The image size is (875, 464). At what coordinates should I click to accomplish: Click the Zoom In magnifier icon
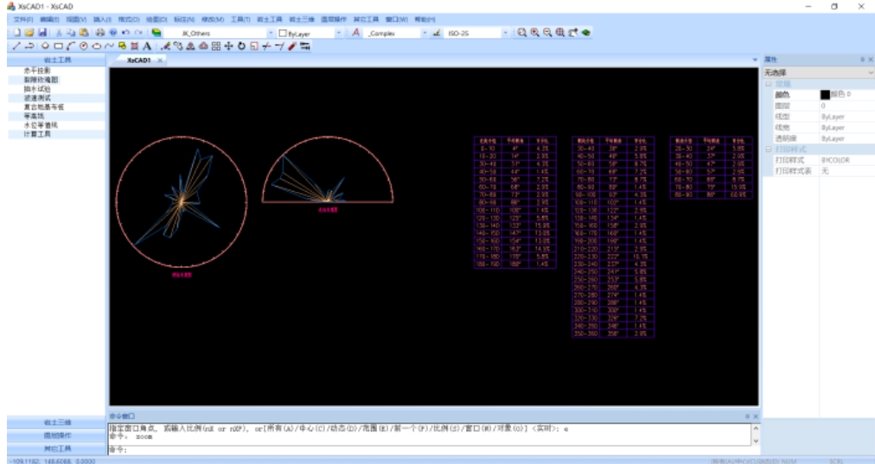[534, 33]
